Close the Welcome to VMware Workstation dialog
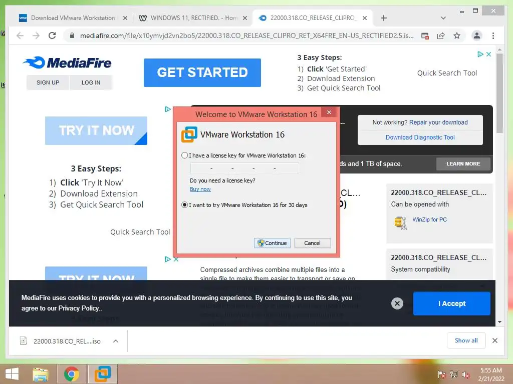The width and height of the screenshot is (513, 384). pos(329,112)
